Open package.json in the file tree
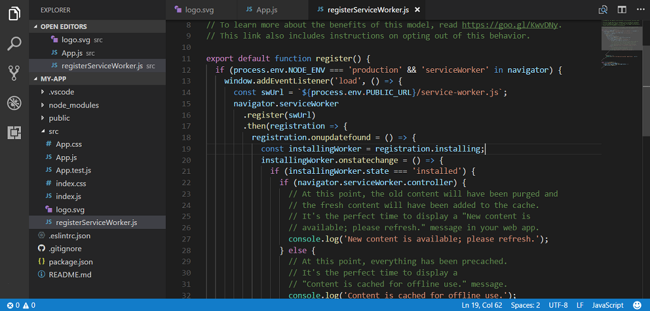The image size is (650, 311). pyautogui.click(x=70, y=262)
